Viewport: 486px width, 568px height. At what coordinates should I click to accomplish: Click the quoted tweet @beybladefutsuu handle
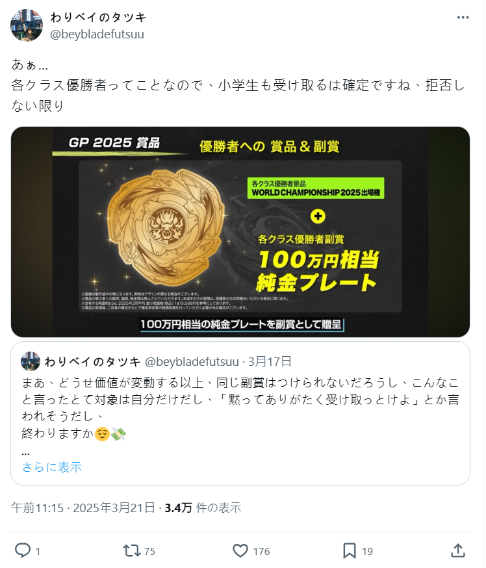click(192, 361)
